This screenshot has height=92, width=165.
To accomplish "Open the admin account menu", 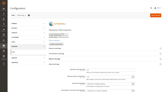I will pos(158,8).
